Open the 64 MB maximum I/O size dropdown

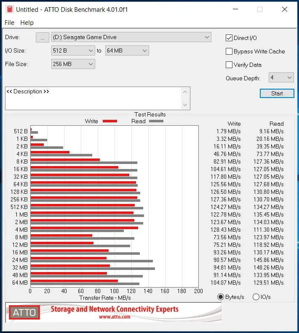click(127, 50)
